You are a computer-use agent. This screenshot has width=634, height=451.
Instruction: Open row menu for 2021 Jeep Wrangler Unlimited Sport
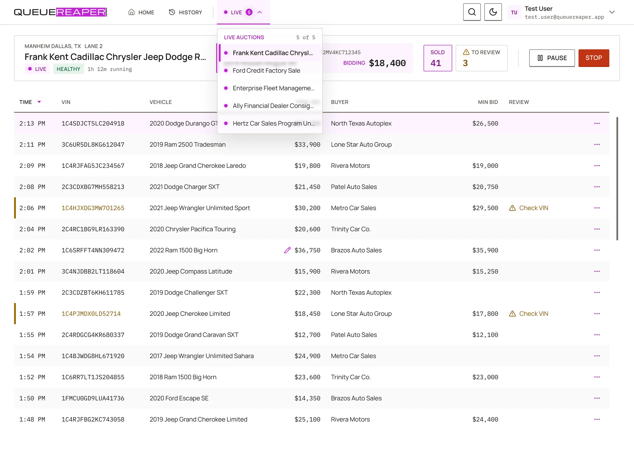[x=597, y=208]
